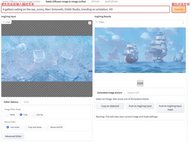Choose Just resize mode
This screenshot has width=191, height=142.
point(13,127)
